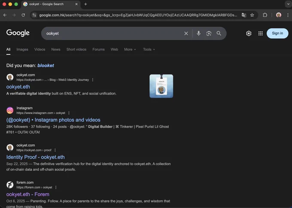Follow the blooket suggestion link
Viewport: 292px width, 208px height.
[x=46, y=65]
